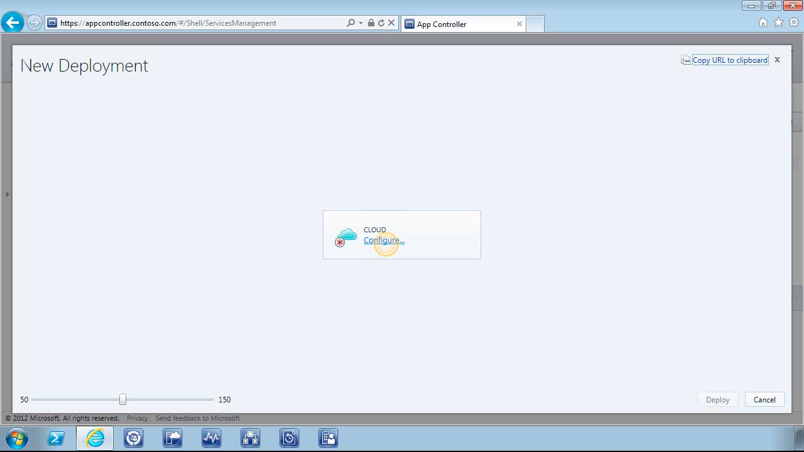804x452 pixels.
Task: Cancel the new deployment
Action: click(764, 400)
